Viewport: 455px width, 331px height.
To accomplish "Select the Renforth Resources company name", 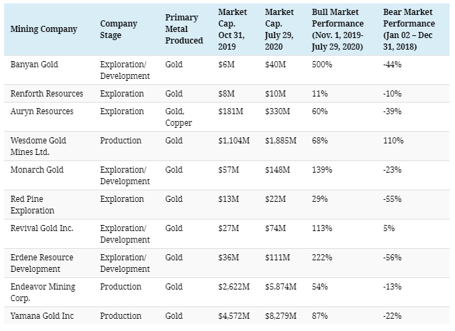I will pos(47,93).
